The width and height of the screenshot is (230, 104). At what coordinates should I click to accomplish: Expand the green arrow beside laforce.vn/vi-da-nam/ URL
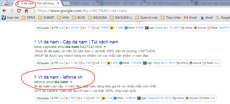pos(71,82)
